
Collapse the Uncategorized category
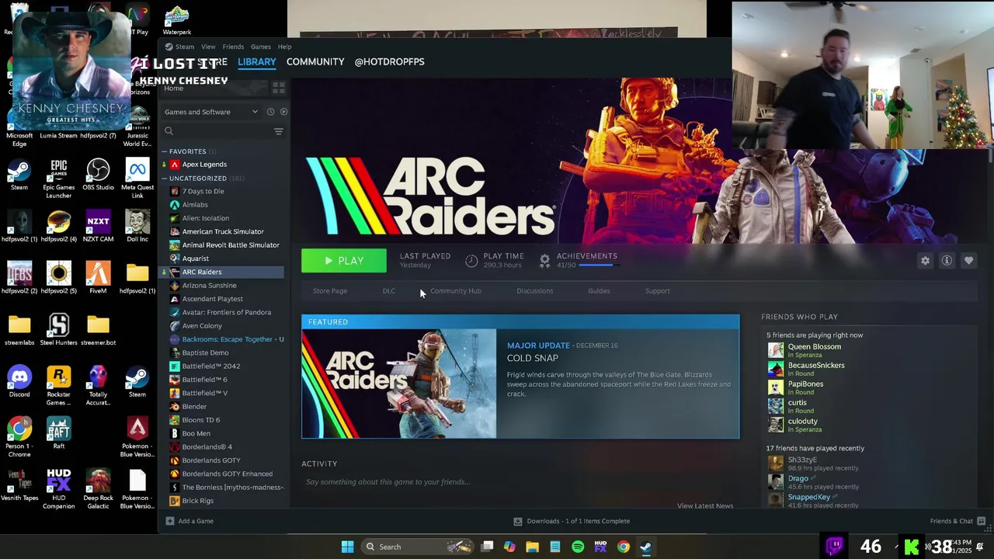165,179
